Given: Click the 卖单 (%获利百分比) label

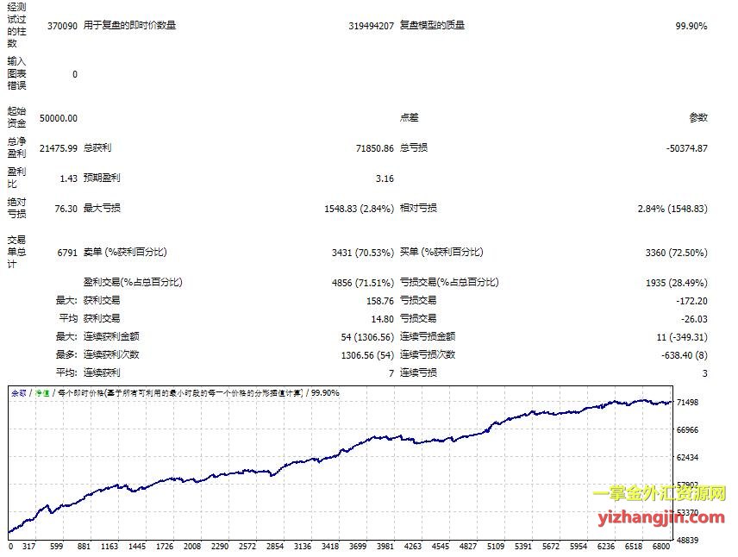Looking at the screenshot, I should 125,253.
